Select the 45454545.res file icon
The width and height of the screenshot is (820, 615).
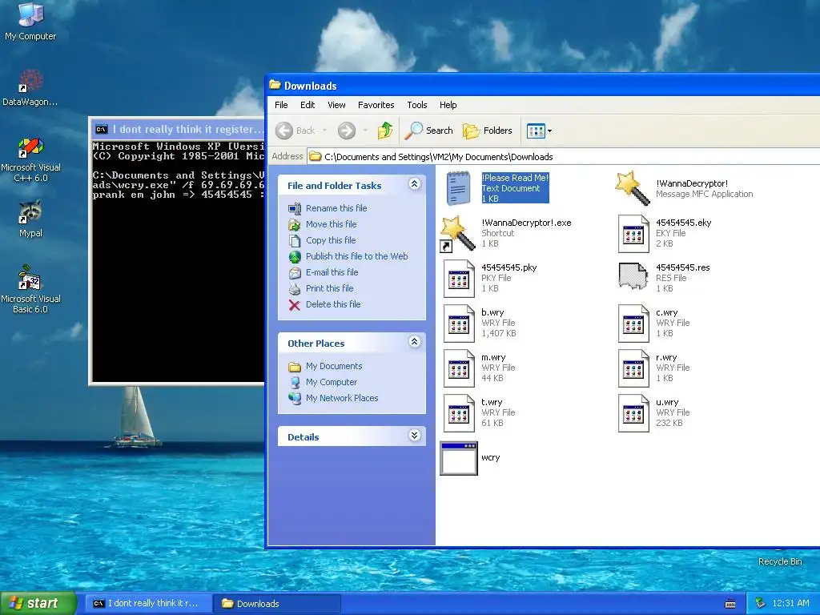point(633,276)
